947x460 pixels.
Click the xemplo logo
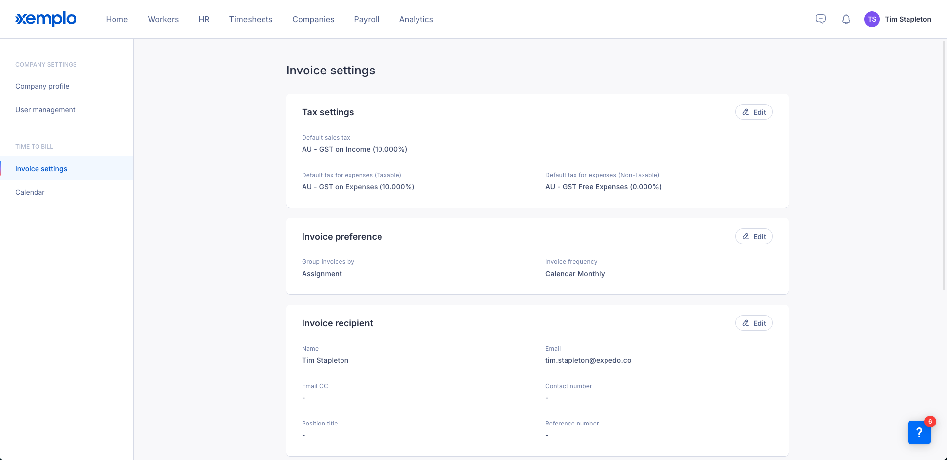pos(46,19)
